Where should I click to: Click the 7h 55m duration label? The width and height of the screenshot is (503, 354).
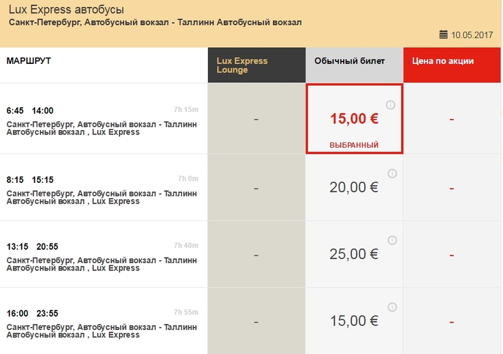point(186,312)
